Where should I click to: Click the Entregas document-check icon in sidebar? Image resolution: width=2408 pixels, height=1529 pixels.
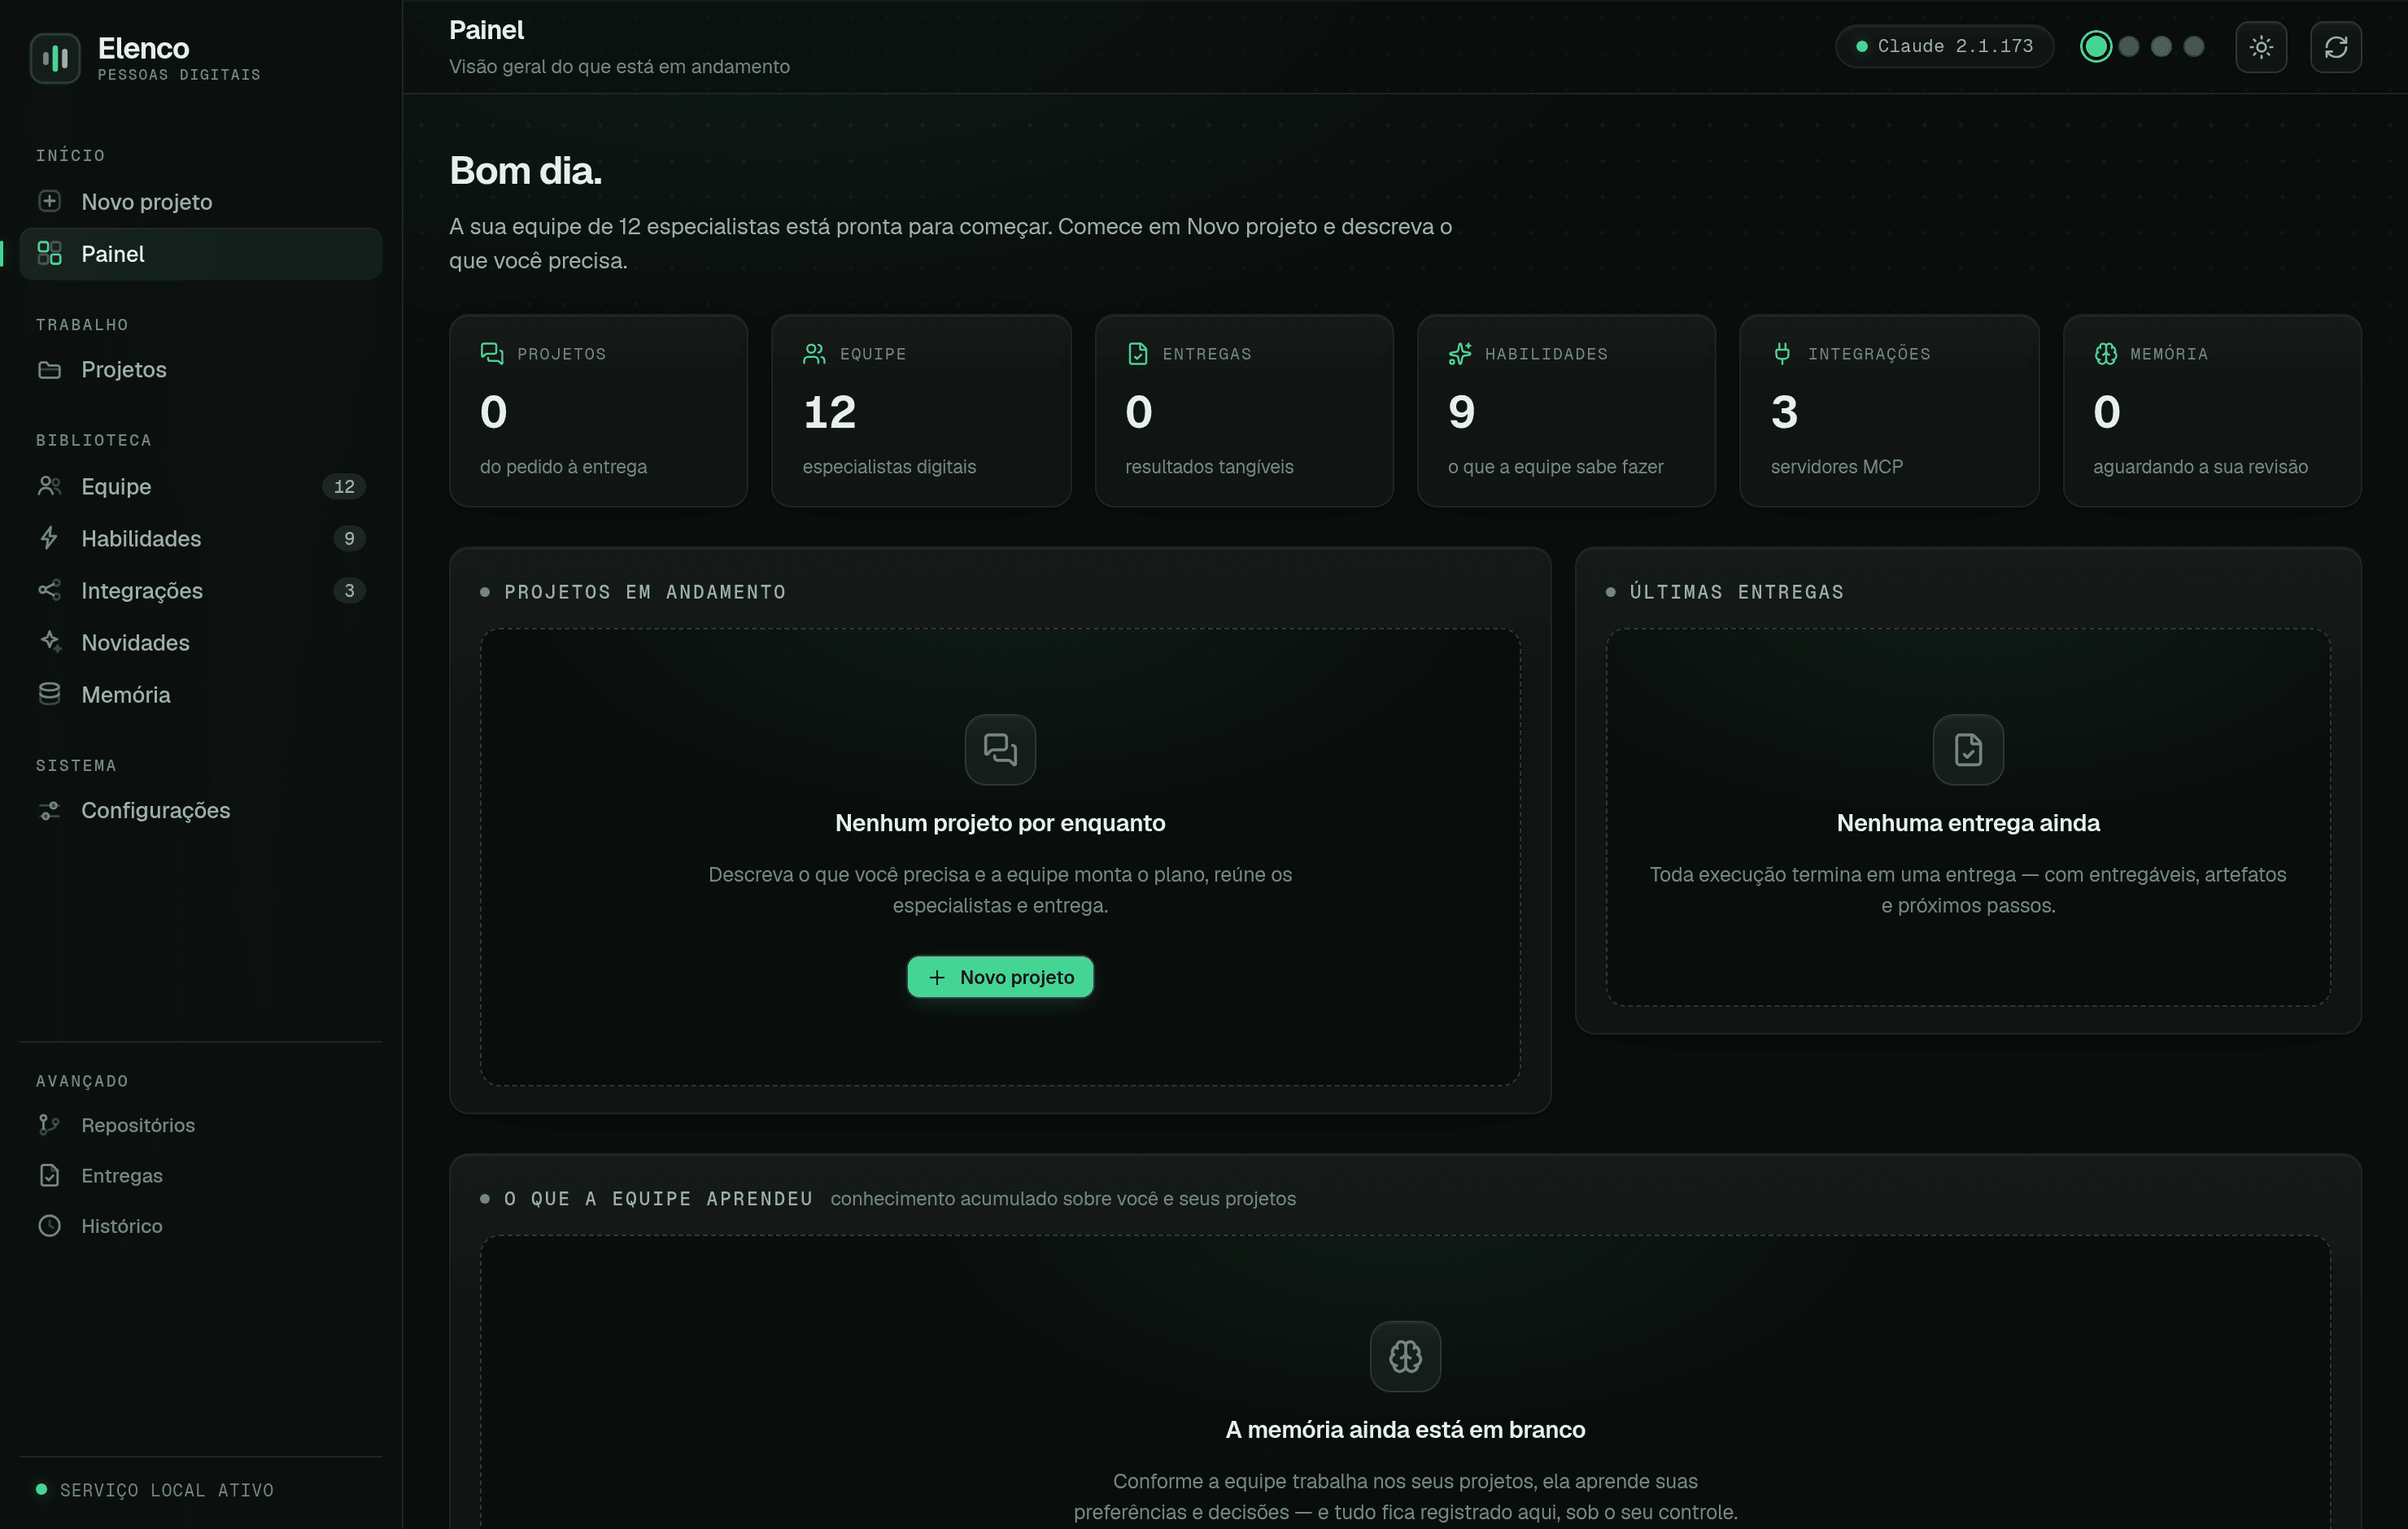point(49,1175)
